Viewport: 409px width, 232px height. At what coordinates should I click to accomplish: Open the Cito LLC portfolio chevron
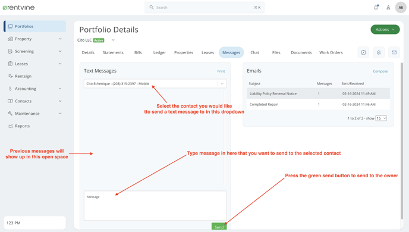pyautogui.click(x=113, y=40)
